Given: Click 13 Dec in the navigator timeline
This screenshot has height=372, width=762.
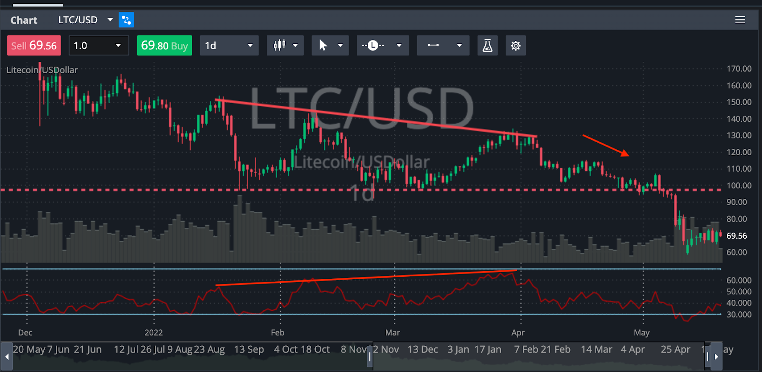Looking at the screenshot, I should point(422,349).
